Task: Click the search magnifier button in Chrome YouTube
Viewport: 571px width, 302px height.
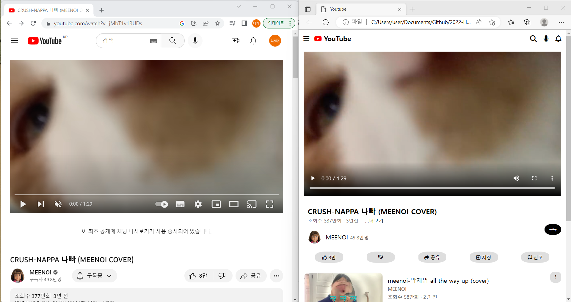Action: tap(173, 41)
